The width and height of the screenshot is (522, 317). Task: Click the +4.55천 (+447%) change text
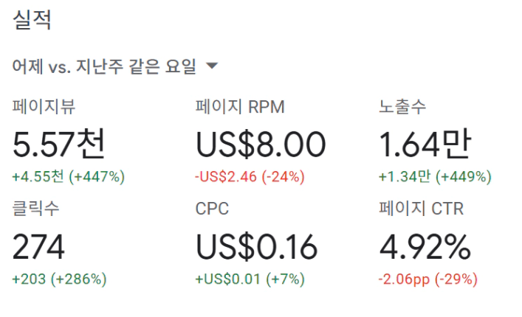tap(69, 177)
